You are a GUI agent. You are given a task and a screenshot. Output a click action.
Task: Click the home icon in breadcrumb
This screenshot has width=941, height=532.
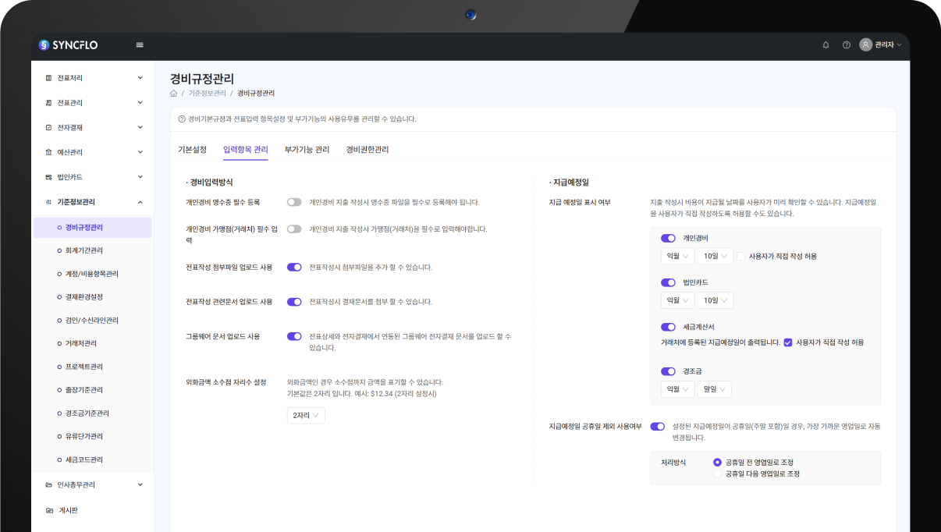[173, 94]
